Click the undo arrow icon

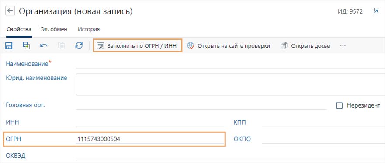[44, 45]
